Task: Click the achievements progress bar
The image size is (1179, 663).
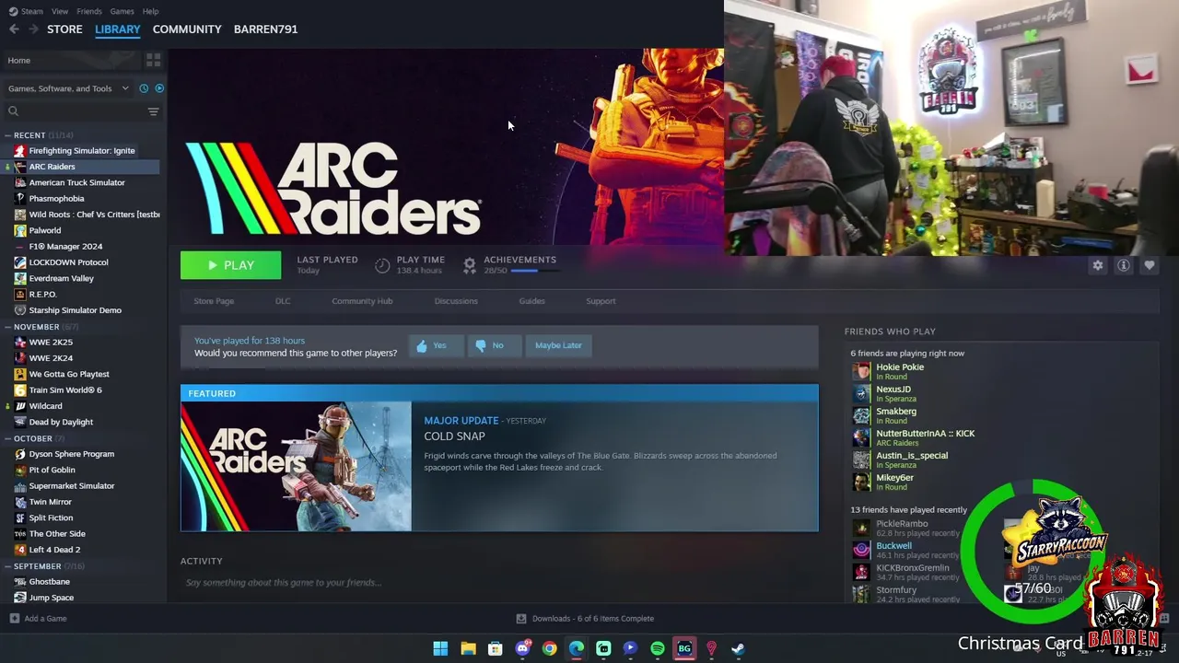Action: coord(535,271)
